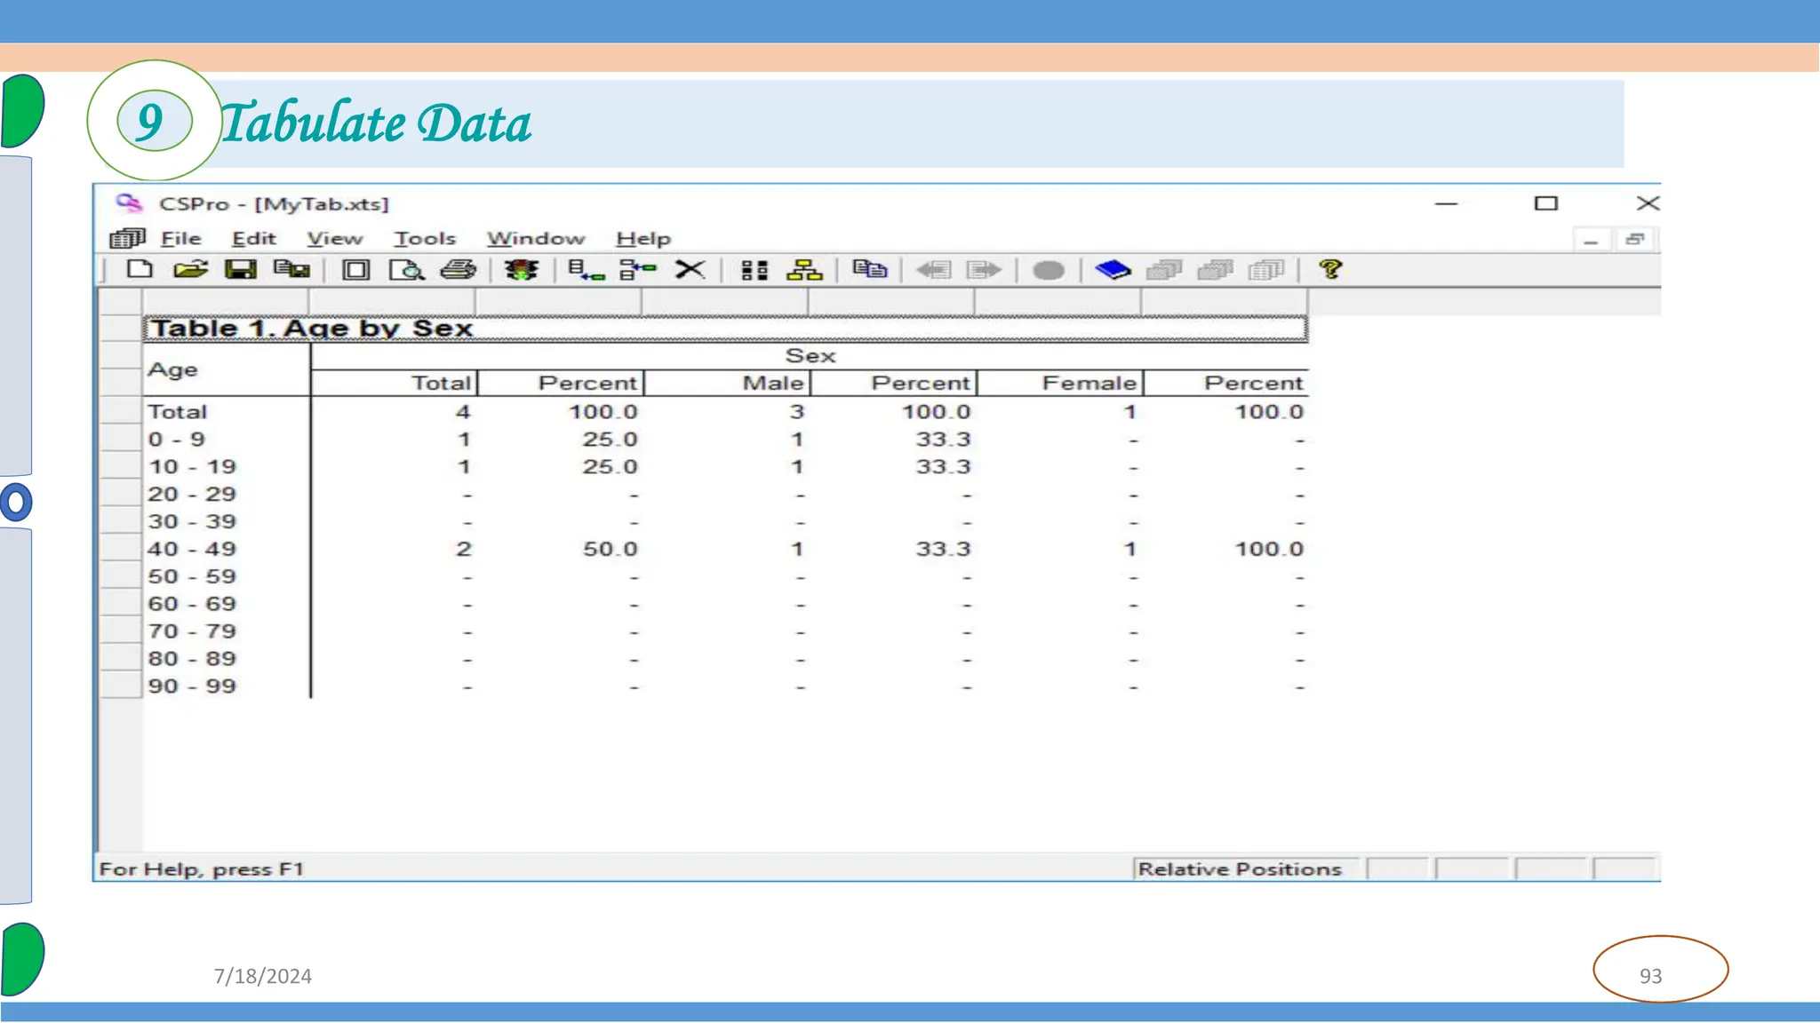Click the Save floppy-disk icon
This screenshot has width=1820, height=1023.
240,269
